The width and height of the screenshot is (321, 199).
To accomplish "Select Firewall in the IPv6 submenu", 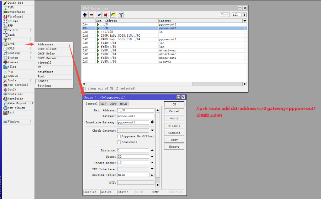I will [x=45, y=63].
